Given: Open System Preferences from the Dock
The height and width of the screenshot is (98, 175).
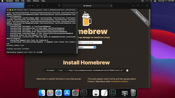Looking at the screenshot, I should (75, 93).
